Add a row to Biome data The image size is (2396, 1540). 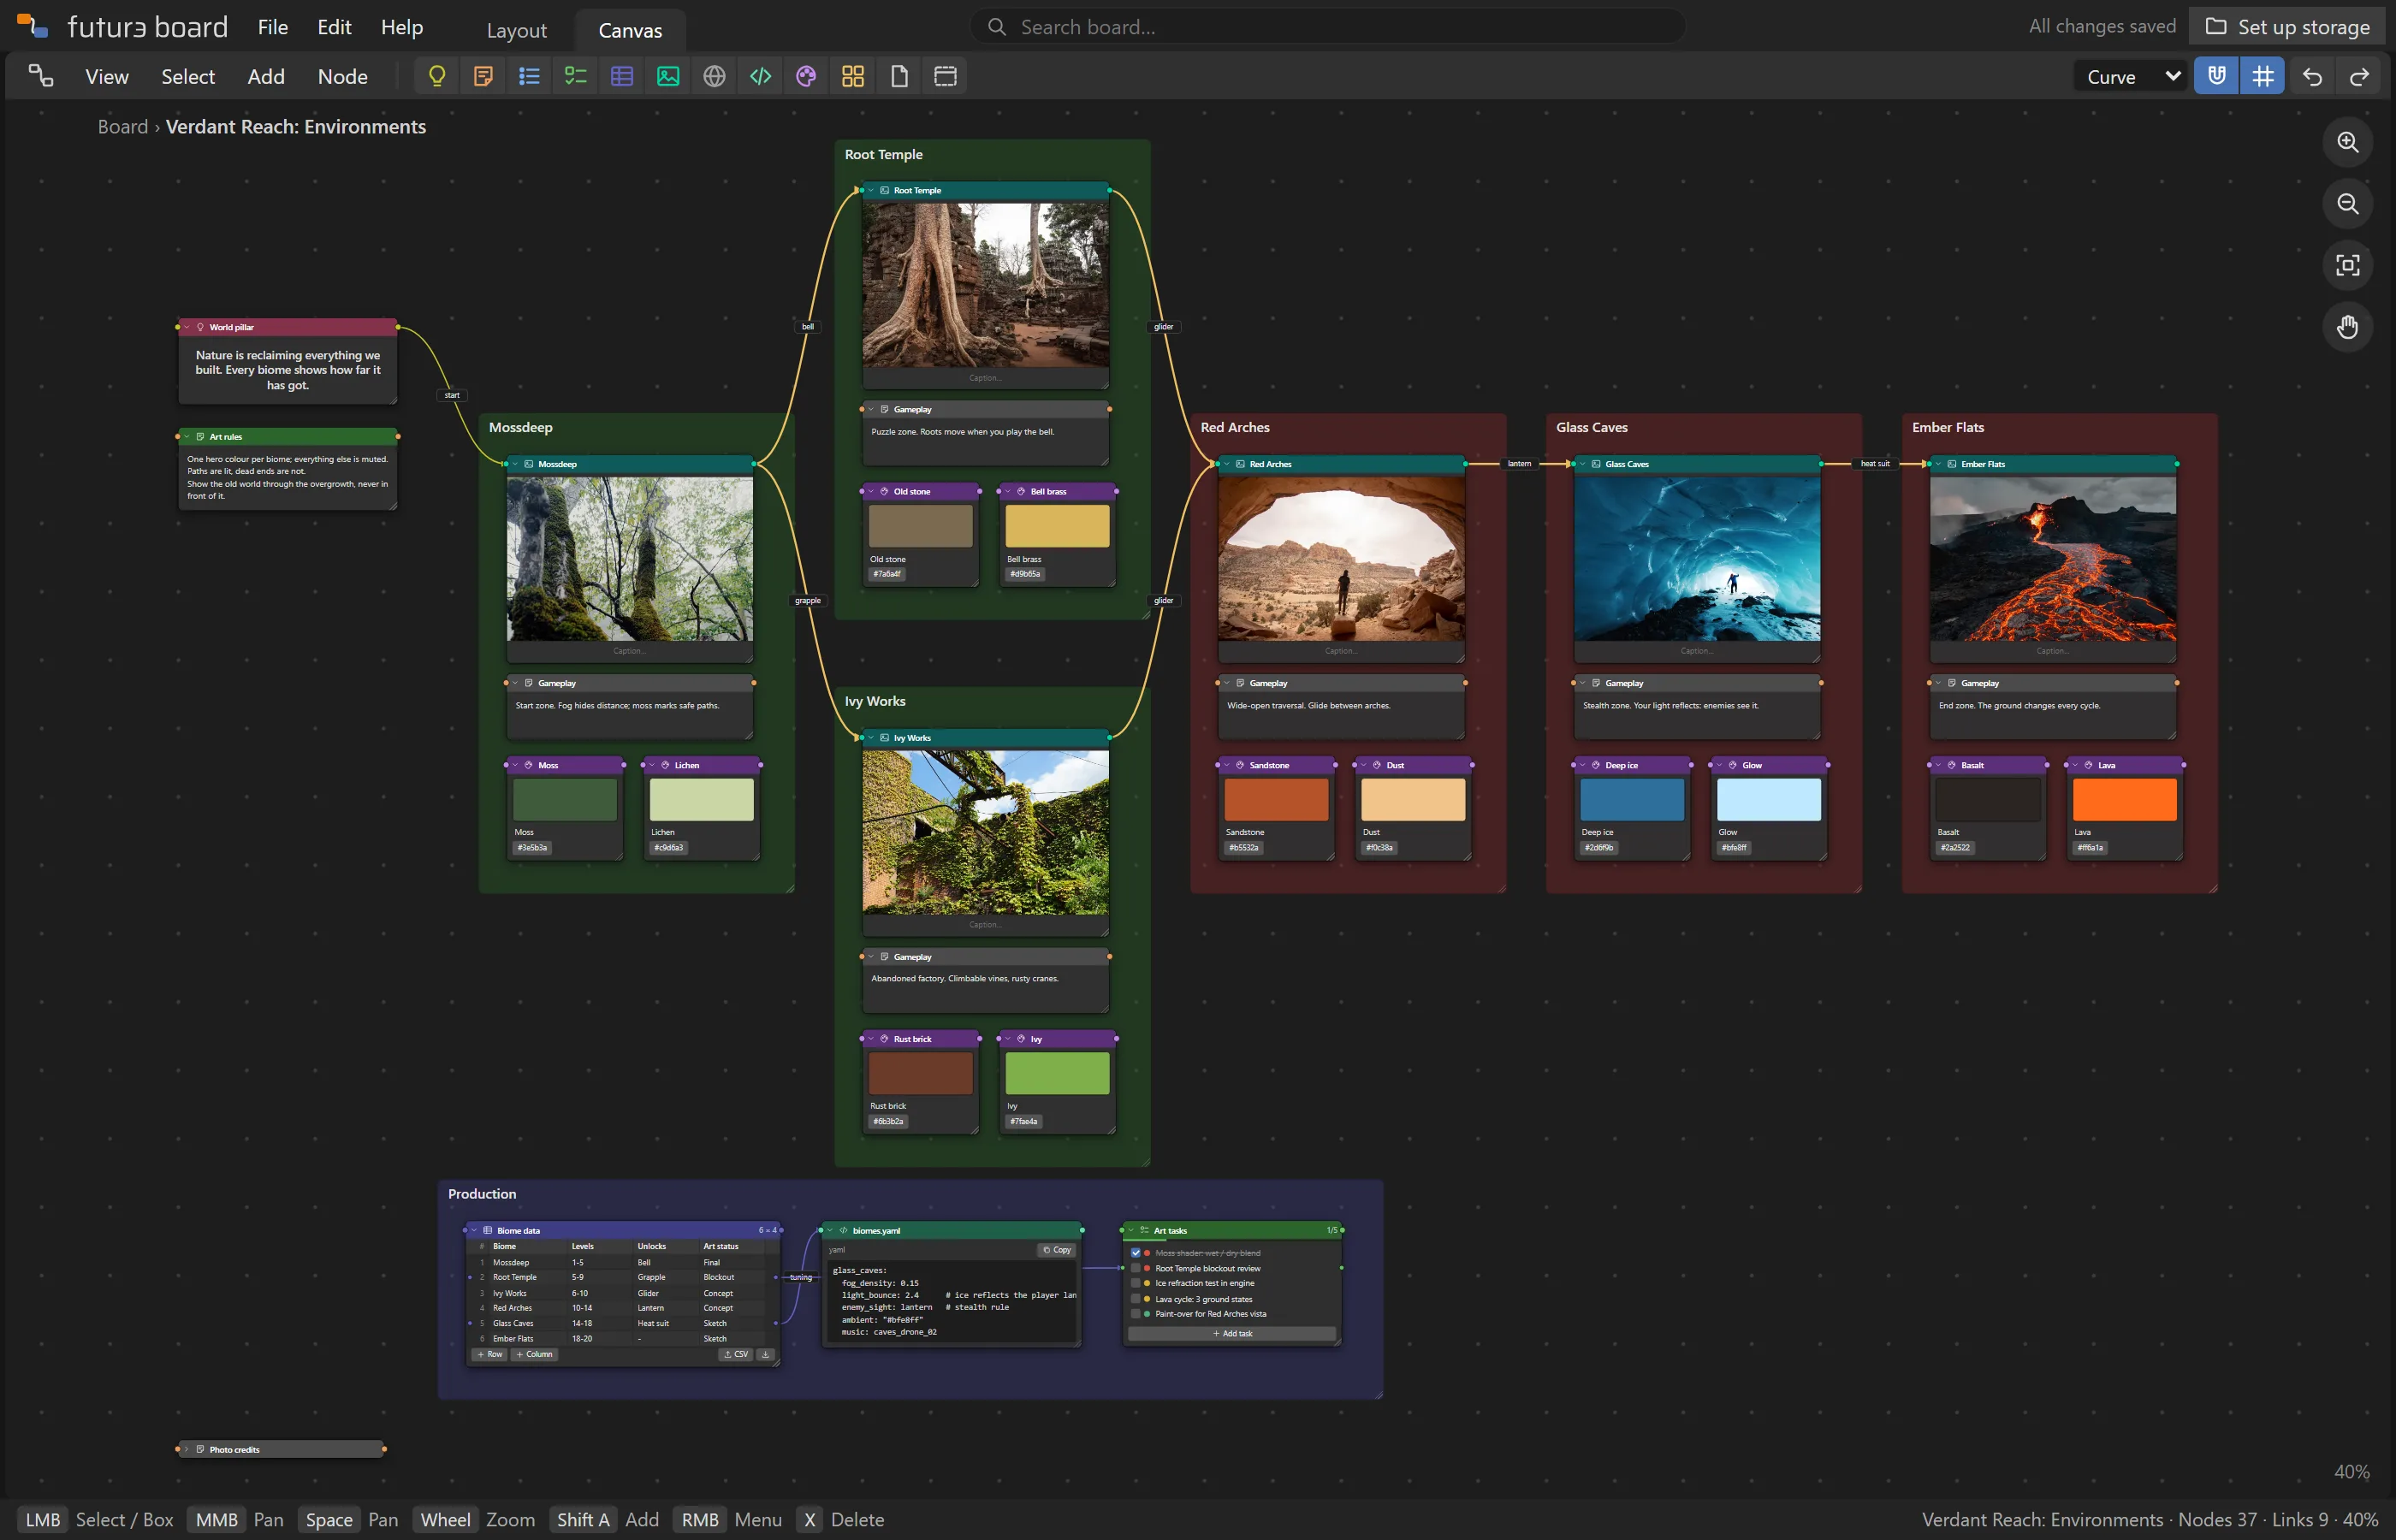[x=490, y=1355]
